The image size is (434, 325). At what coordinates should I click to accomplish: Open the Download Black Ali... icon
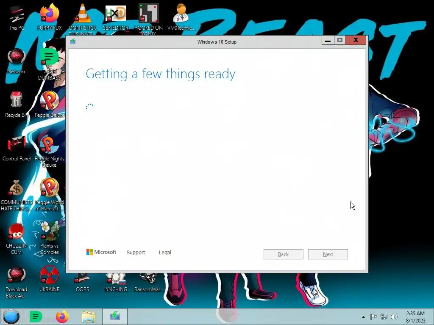coord(17,282)
